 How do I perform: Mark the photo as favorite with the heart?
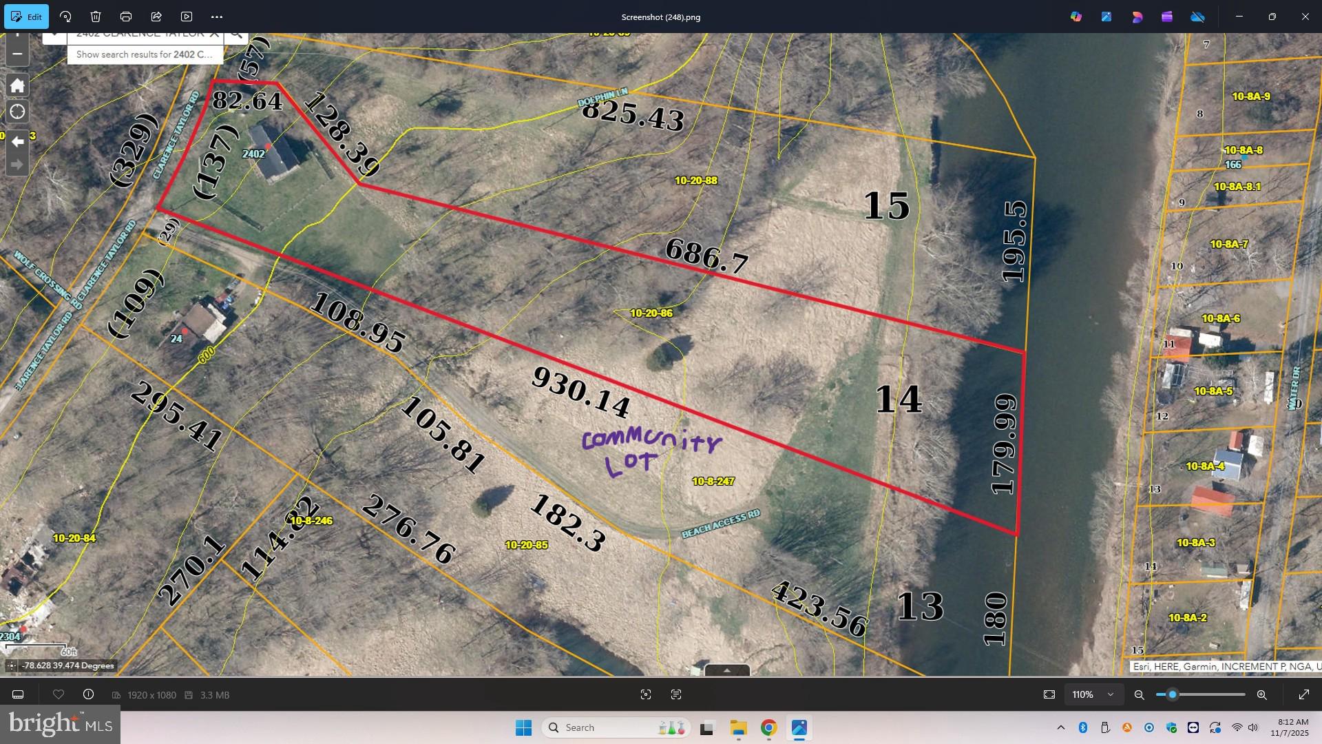(59, 694)
